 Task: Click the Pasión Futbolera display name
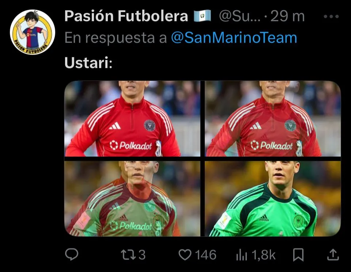(x=126, y=16)
